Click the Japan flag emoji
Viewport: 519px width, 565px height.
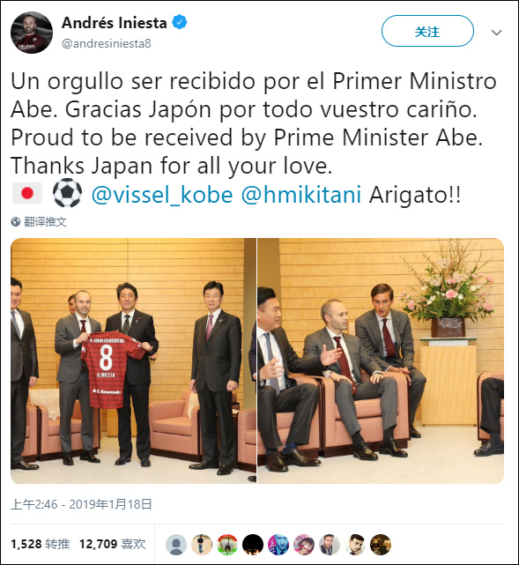pos(27,194)
